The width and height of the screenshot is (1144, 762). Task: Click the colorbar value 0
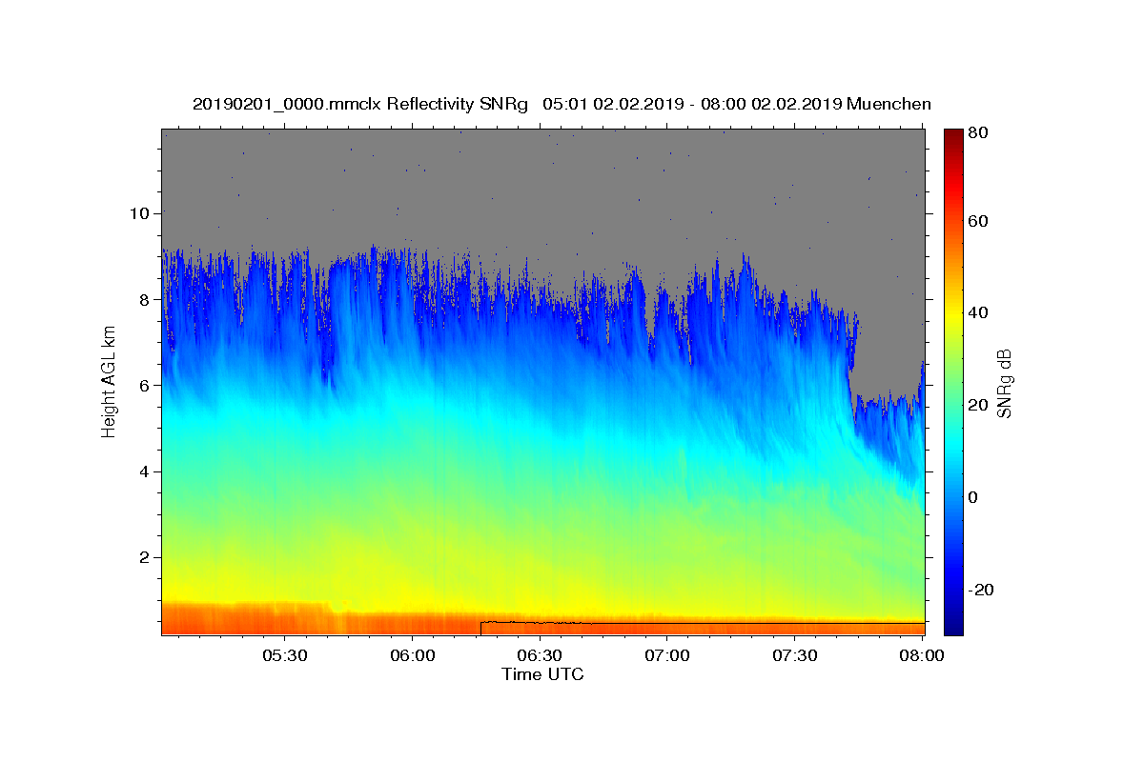973,498
